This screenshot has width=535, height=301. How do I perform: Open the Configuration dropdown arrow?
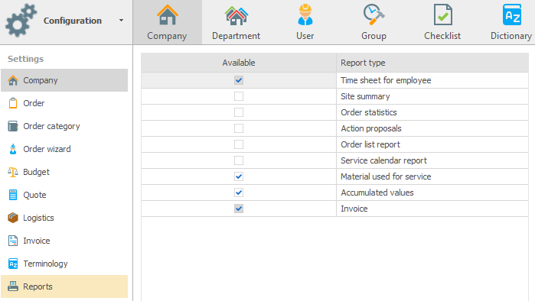coord(121,21)
